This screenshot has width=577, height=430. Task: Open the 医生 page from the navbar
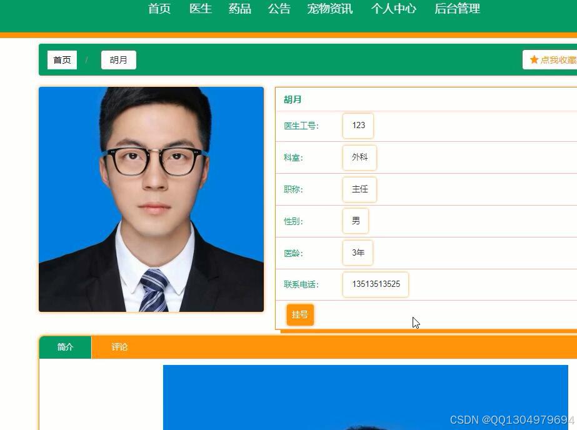point(199,9)
